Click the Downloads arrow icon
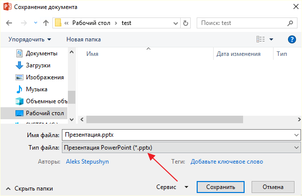This screenshot has height=196, width=302. tap(19, 65)
